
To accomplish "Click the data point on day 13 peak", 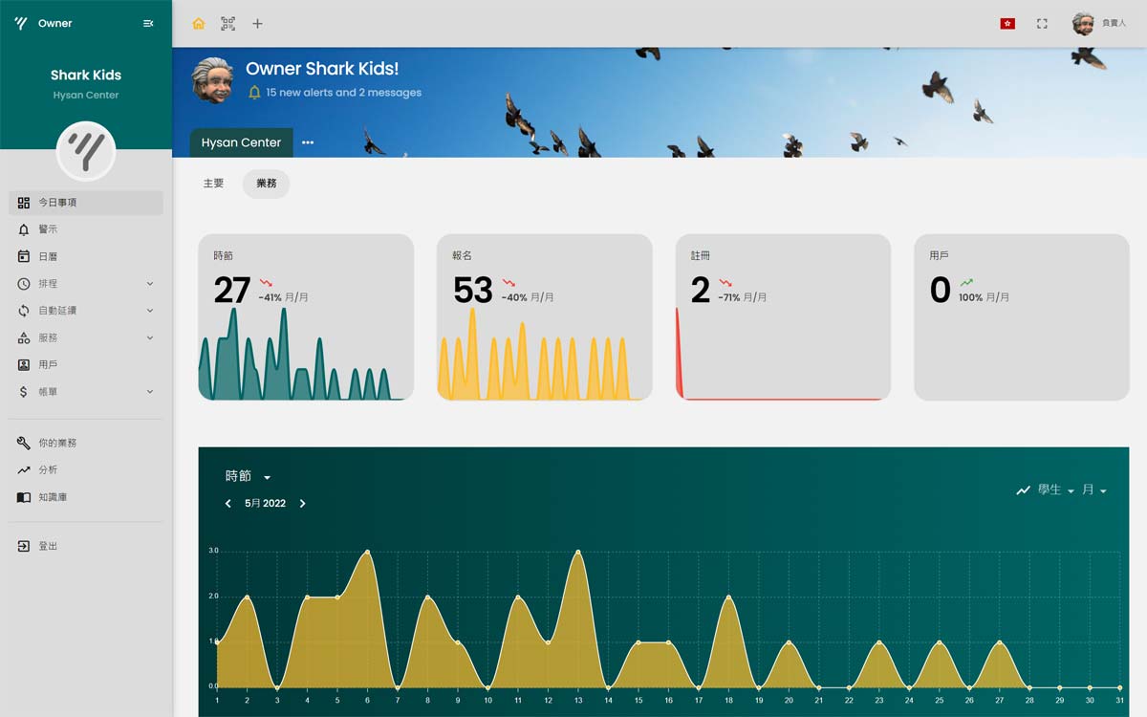I will [x=578, y=552].
